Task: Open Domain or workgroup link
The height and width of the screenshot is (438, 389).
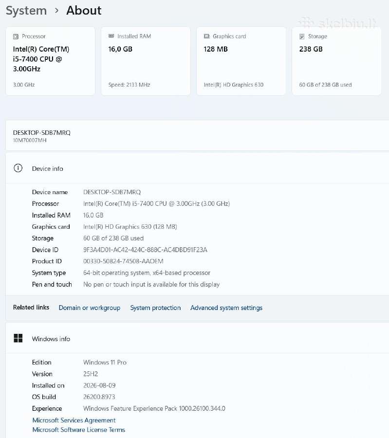Action: pyautogui.click(x=90, y=308)
